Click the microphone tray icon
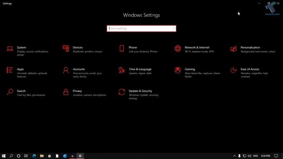This screenshot has width=283, height=159. pos(239,156)
